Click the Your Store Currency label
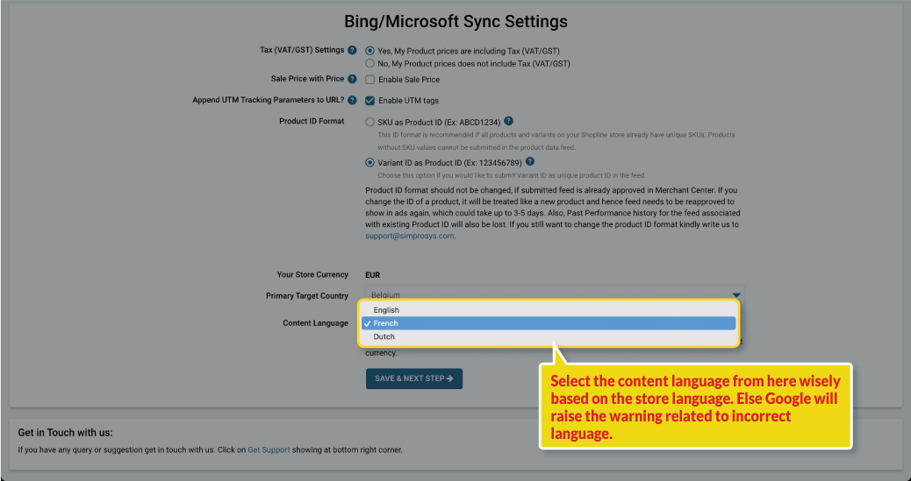The height and width of the screenshot is (481, 911). coord(312,274)
